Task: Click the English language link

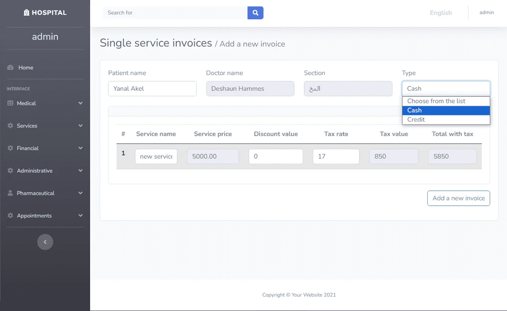Action: coord(441,12)
